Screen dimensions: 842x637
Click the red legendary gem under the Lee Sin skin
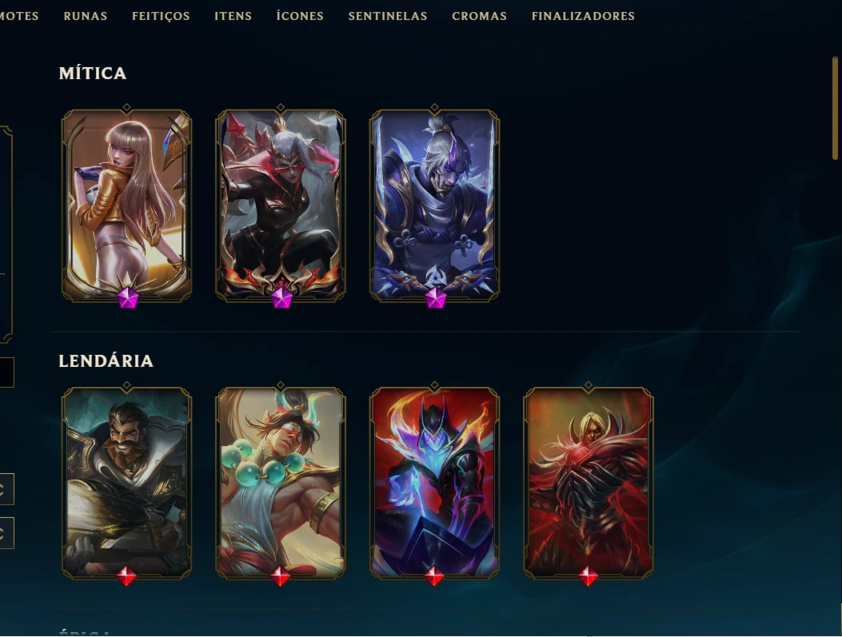pos(281,575)
